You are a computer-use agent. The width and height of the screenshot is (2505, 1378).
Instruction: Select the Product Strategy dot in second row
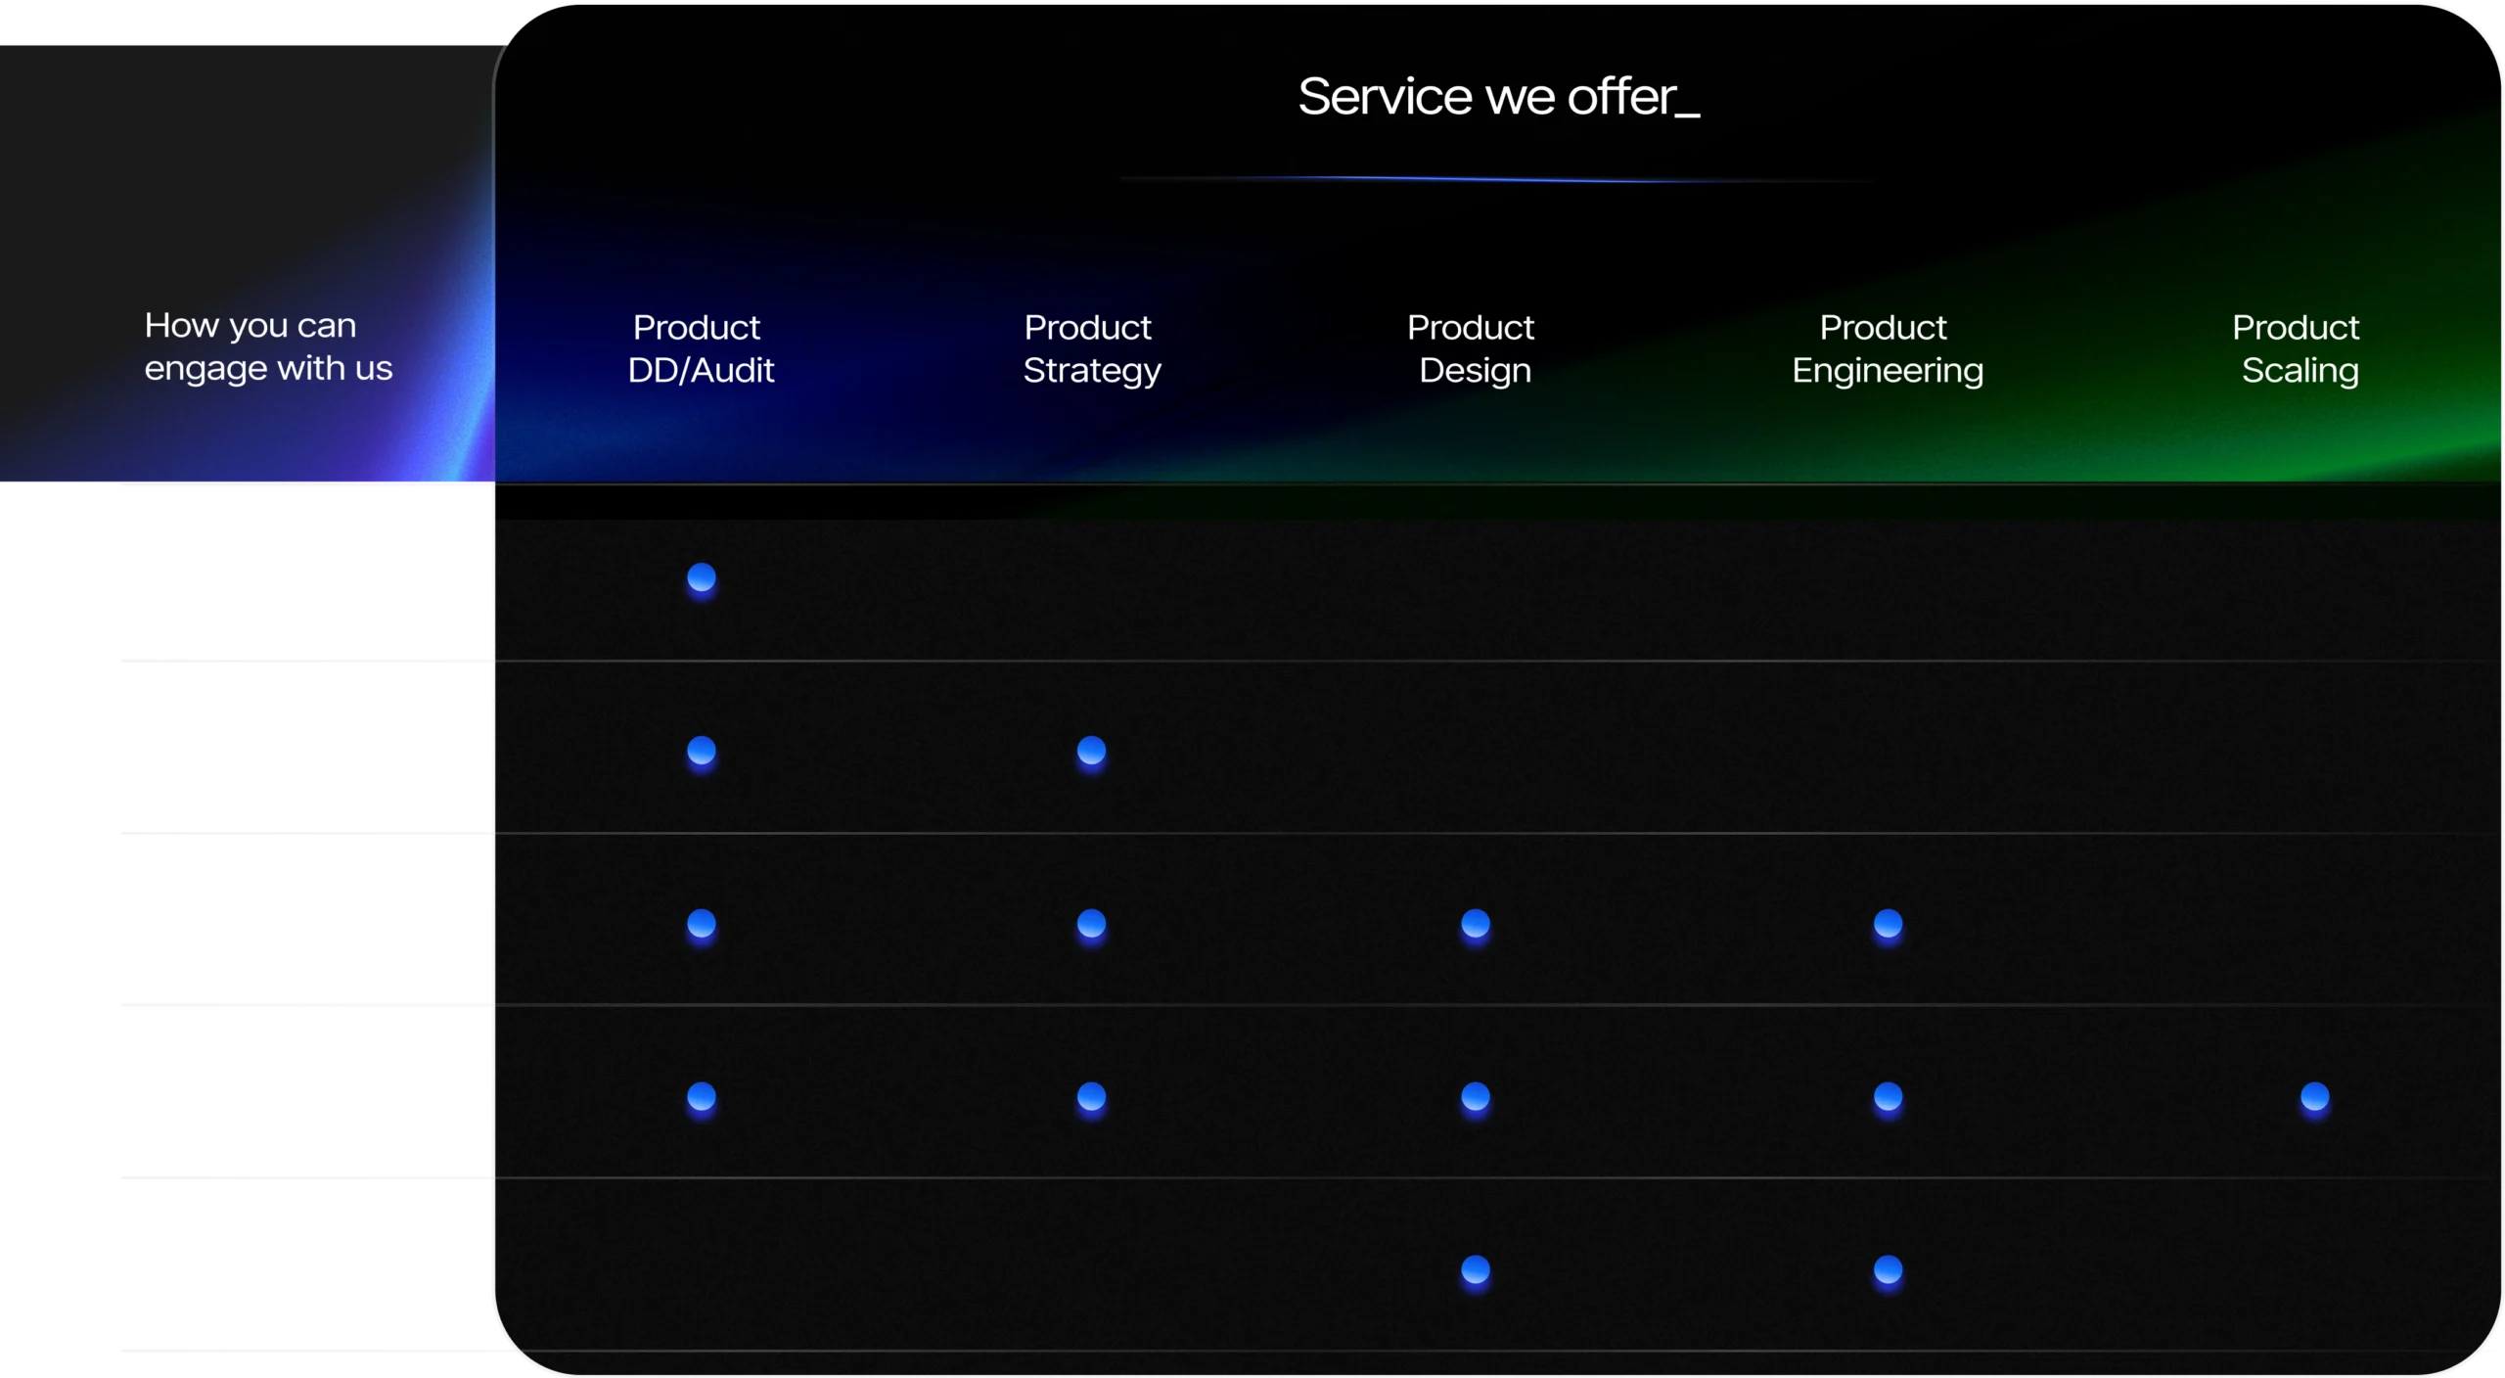1091,751
